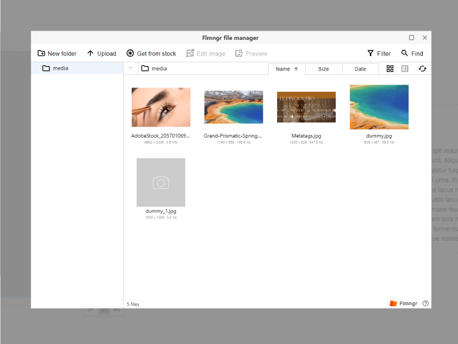
Task: Create a folder with New folder icon
Action: click(x=41, y=54)
